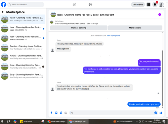Screen dimensions: 168x124
Task: Click the Search Facebook field
Action: [x=26, y=5]
